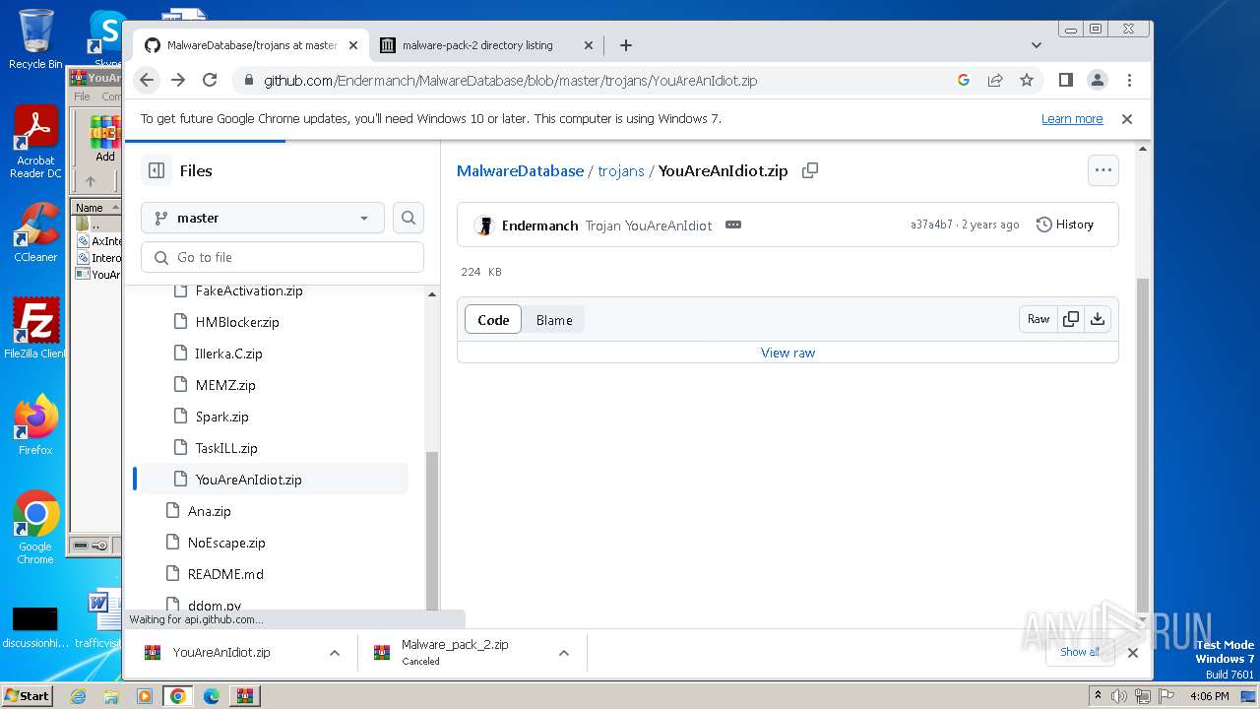Expand the YouAreAnIdiot.zip download options chevron

click(x=335, y=653)
